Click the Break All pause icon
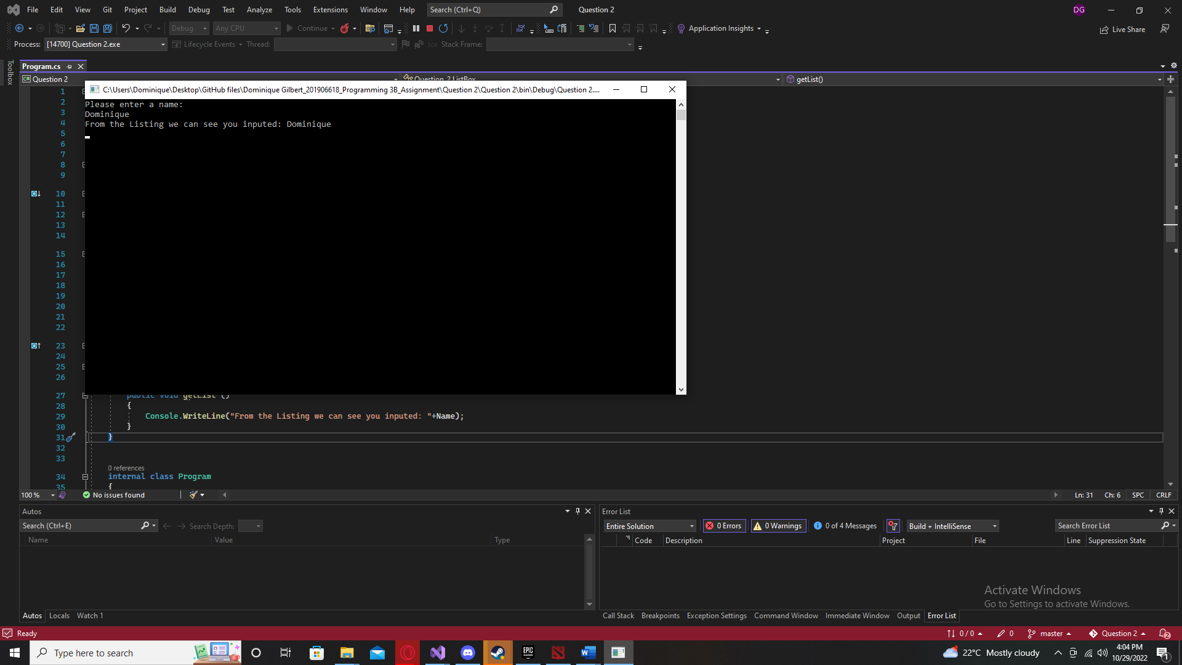 point(416,28)
